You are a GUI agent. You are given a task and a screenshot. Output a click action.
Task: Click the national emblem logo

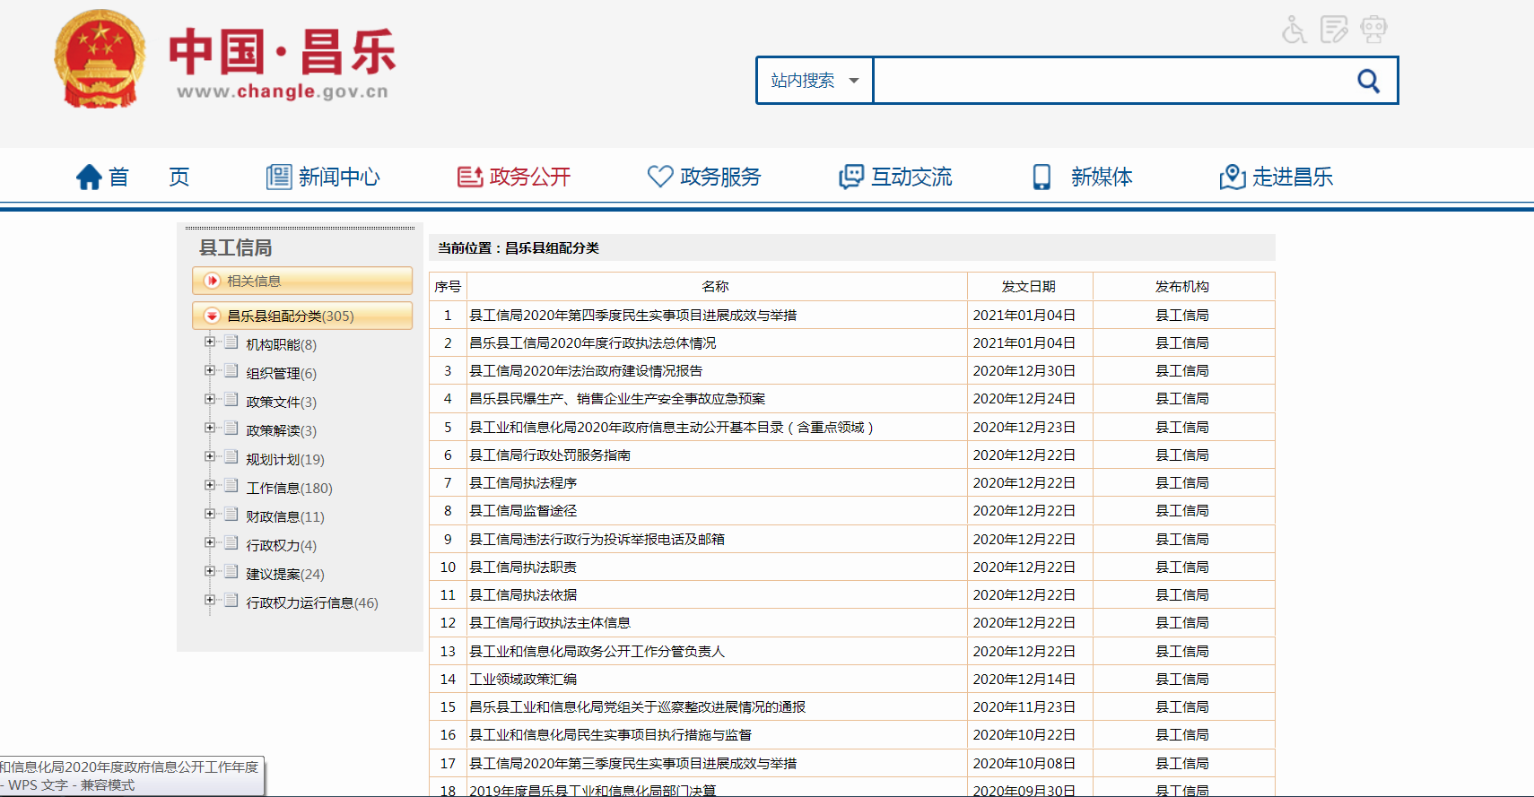click(x=100, y=59)
